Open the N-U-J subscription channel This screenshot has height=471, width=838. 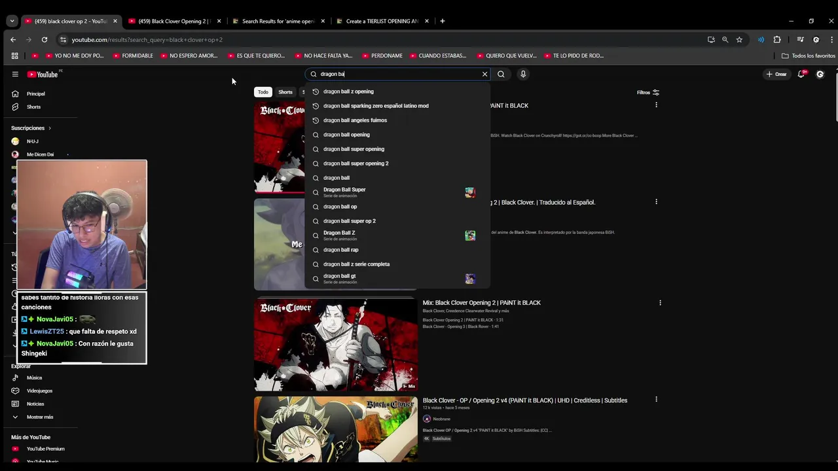[x=33, y=141]
